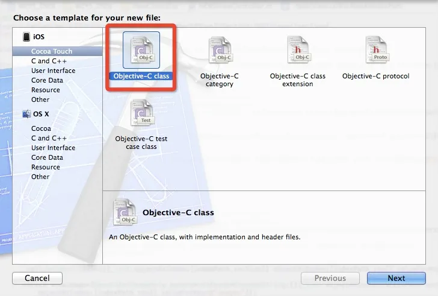Viewport: 438px width, 296px height.
Task: Open Other category under iOS
Action: pos(40,99)
